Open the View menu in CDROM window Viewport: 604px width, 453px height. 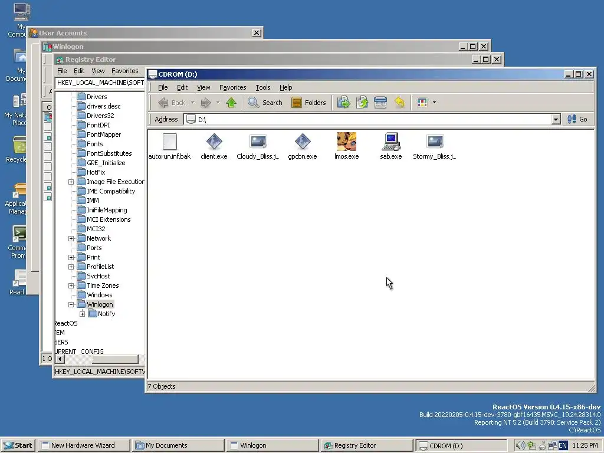click(x=203, y=87)
